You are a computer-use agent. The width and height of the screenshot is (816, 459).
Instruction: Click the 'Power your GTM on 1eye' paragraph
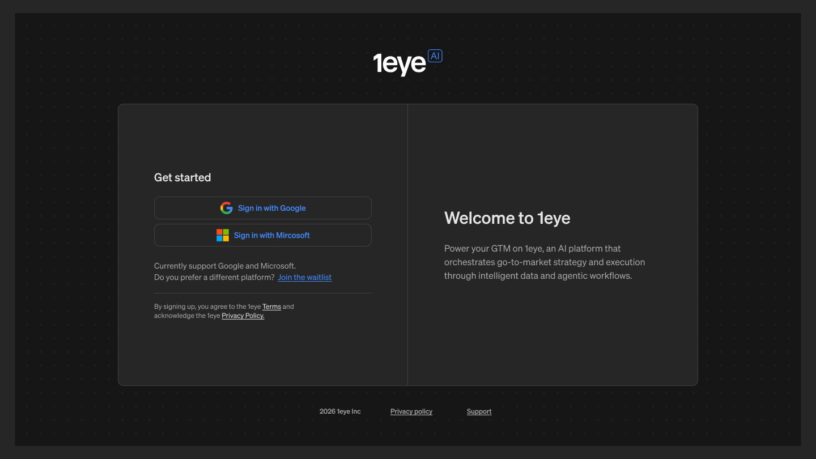[x=545, y=262]
